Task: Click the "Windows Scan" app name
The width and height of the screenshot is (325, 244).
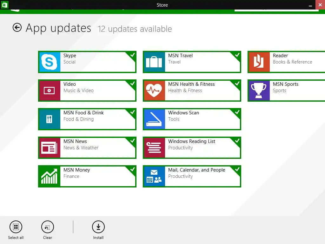Action: (x=183, y=113)
